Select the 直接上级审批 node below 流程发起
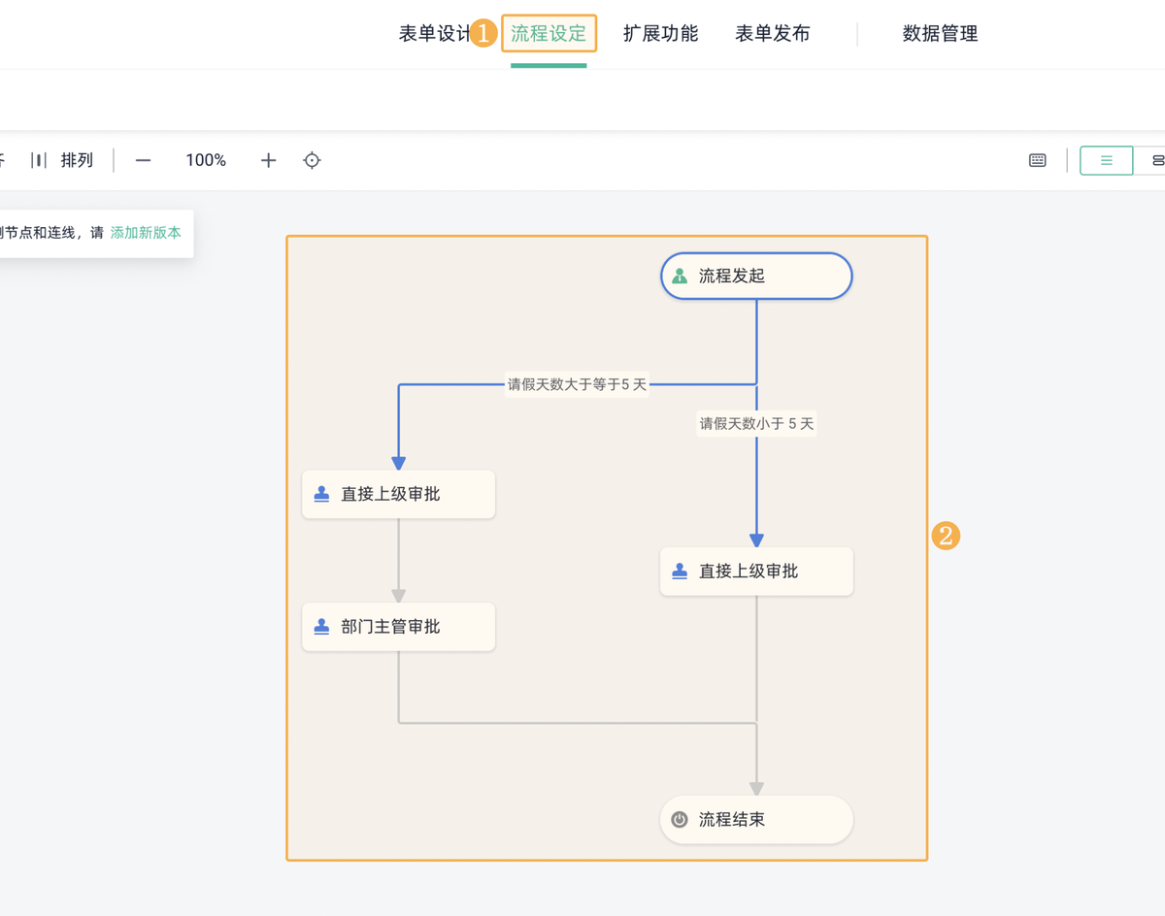 tap(756, 572)
